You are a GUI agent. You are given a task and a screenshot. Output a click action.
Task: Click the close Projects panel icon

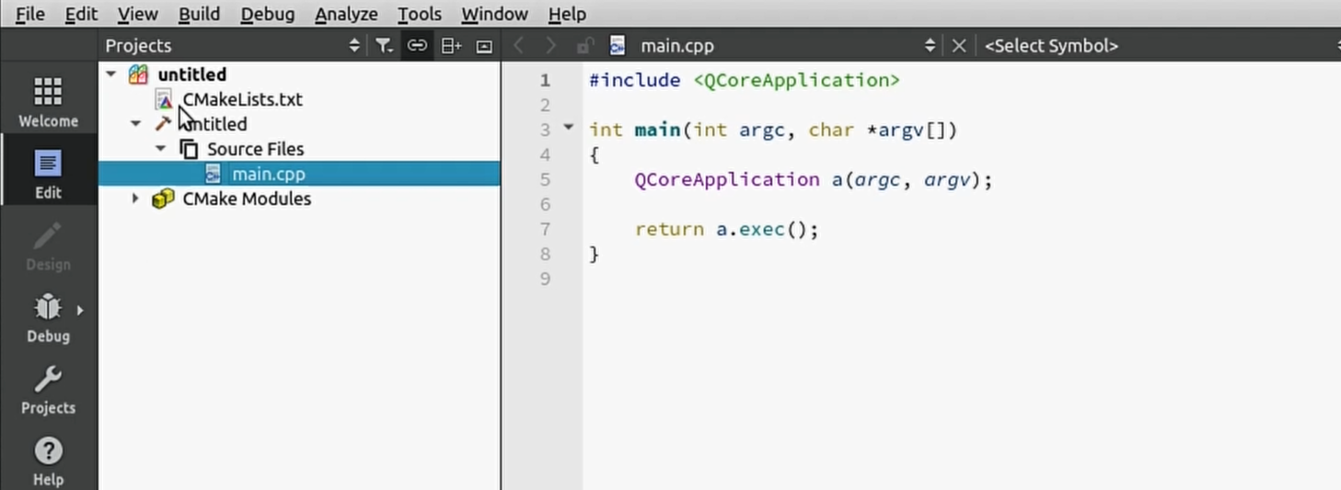[x=484, y=46]
